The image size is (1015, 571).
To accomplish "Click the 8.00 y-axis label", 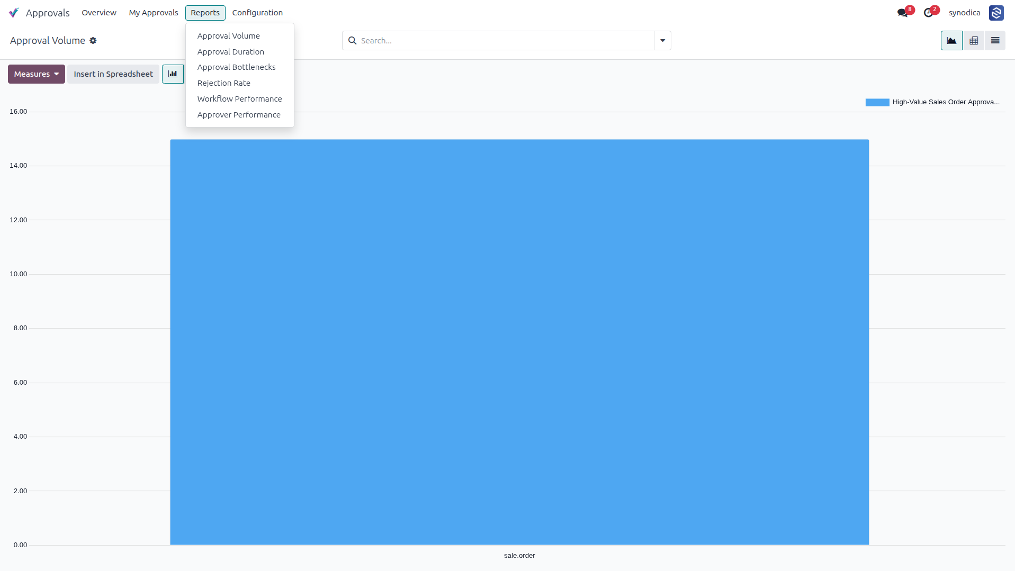I will click(x=20, y=328).
